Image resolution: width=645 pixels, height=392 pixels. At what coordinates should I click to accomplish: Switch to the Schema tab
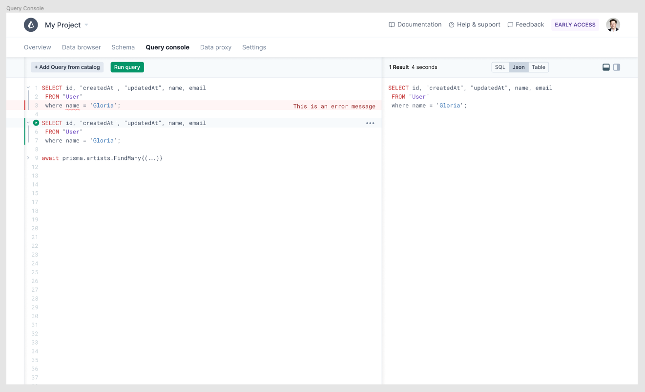123,47
